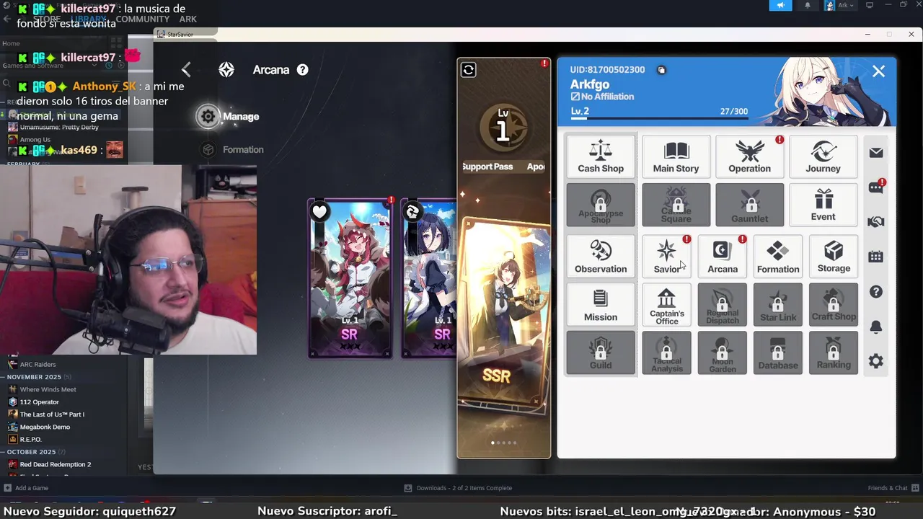Open the ARK menu in Steam
The image size is (923, 519).
point(187,19)
